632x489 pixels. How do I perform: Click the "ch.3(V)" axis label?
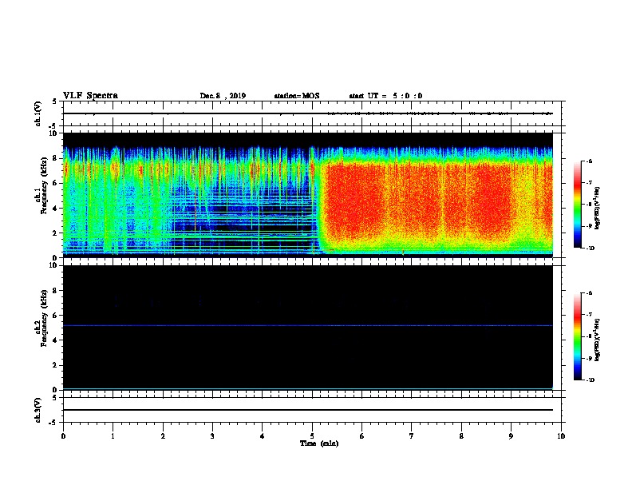tap(38, 411)
